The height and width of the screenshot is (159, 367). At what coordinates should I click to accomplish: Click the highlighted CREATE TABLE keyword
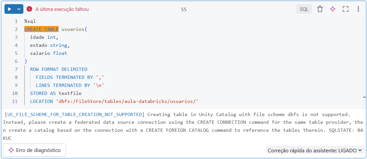pos(41,29)
